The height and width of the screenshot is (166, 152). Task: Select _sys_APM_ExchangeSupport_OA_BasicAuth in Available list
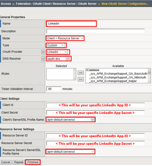pos(118,74)
